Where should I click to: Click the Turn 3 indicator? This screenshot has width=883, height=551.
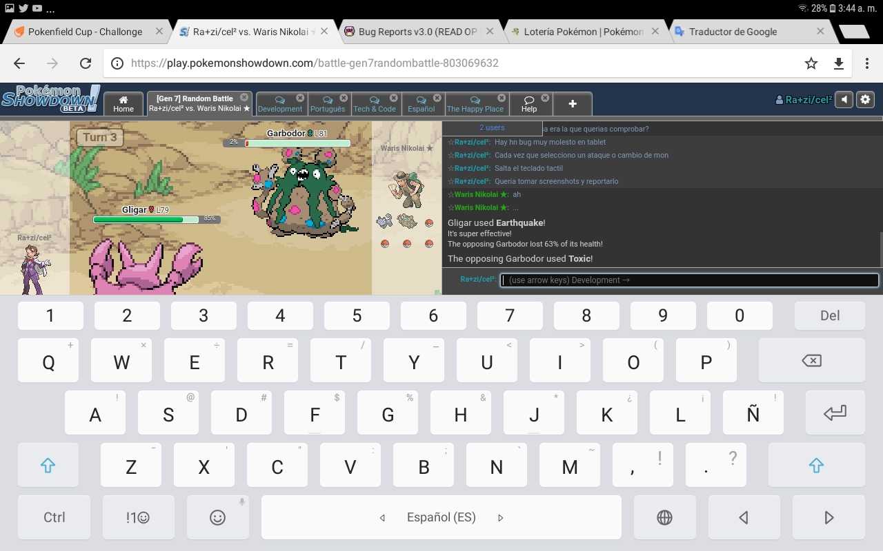tap(99, 137)
